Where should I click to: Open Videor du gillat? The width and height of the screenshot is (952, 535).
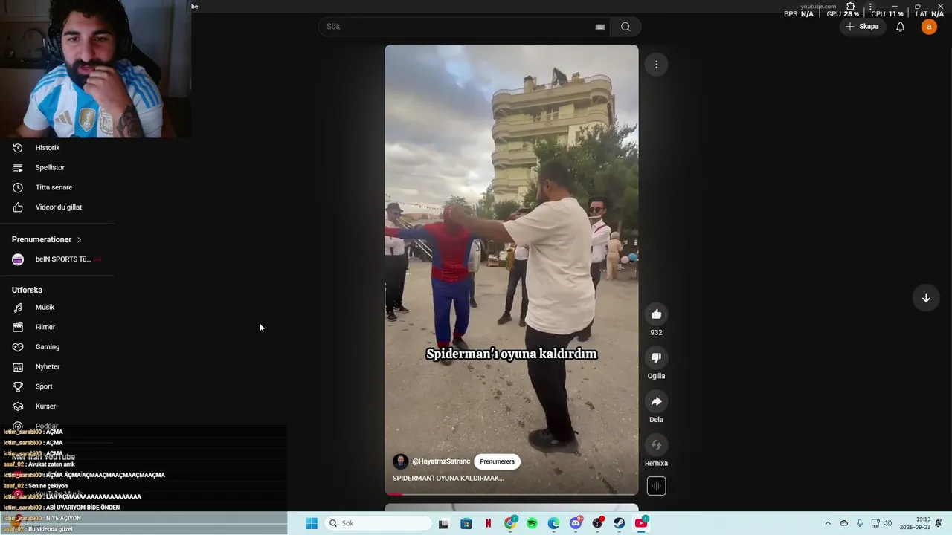point(57,207)
